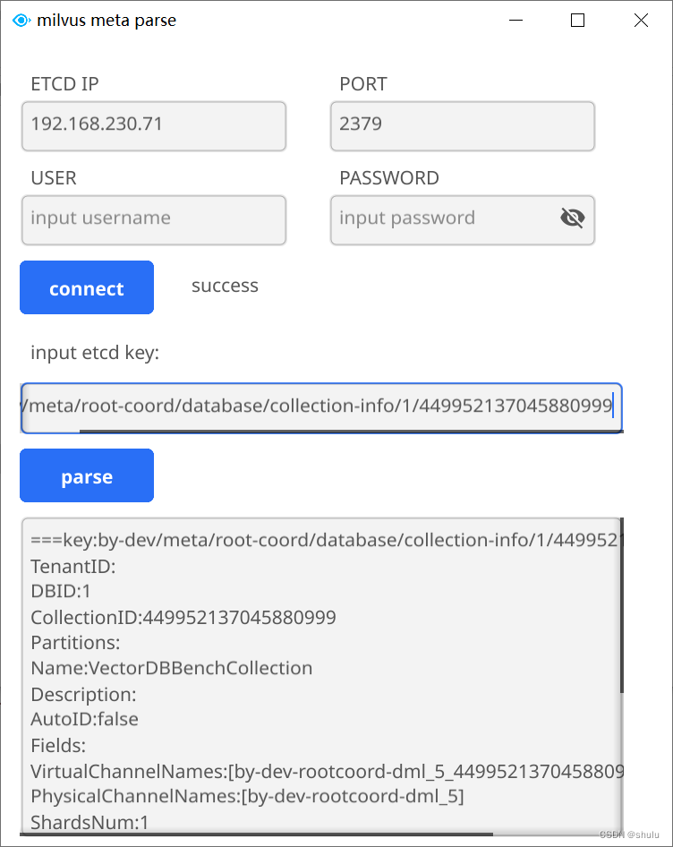This screenshot has width=673, height=847.
Task: Click the password input field
Action: coord(463,220)
